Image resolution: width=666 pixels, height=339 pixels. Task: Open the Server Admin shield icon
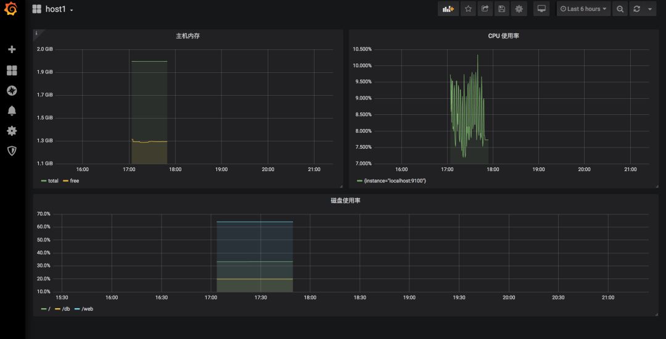pos(12,151)
